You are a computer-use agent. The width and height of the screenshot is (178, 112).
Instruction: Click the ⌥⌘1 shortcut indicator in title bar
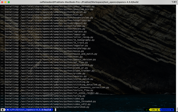[174, 2]
